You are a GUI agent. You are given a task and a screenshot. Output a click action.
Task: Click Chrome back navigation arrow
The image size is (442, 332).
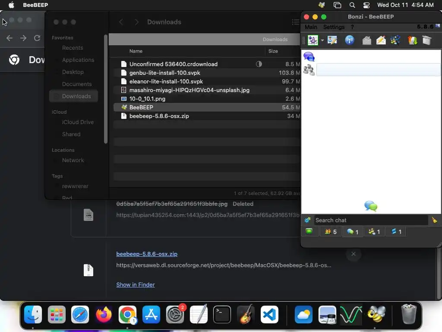(x=9, y=38)
